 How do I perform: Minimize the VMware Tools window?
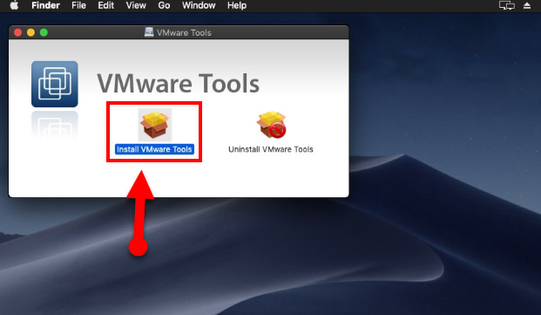[30, 32]
